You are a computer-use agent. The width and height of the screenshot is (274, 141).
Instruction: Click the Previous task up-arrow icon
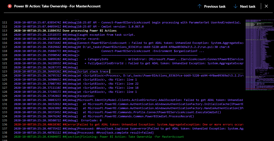click(199, 6)
